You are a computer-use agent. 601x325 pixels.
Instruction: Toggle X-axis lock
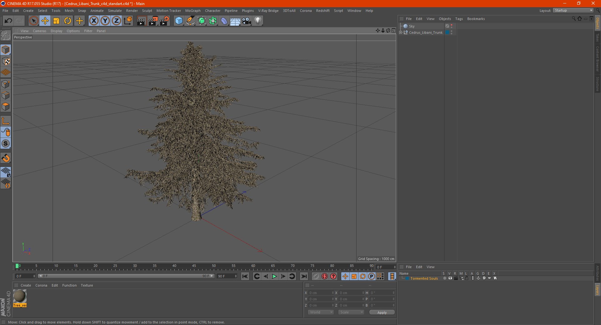(x=94, y=21)
